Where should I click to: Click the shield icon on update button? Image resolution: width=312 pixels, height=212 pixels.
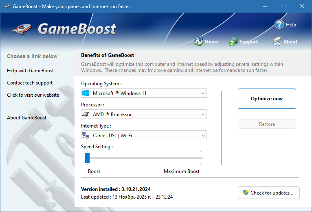coord(246,193)
